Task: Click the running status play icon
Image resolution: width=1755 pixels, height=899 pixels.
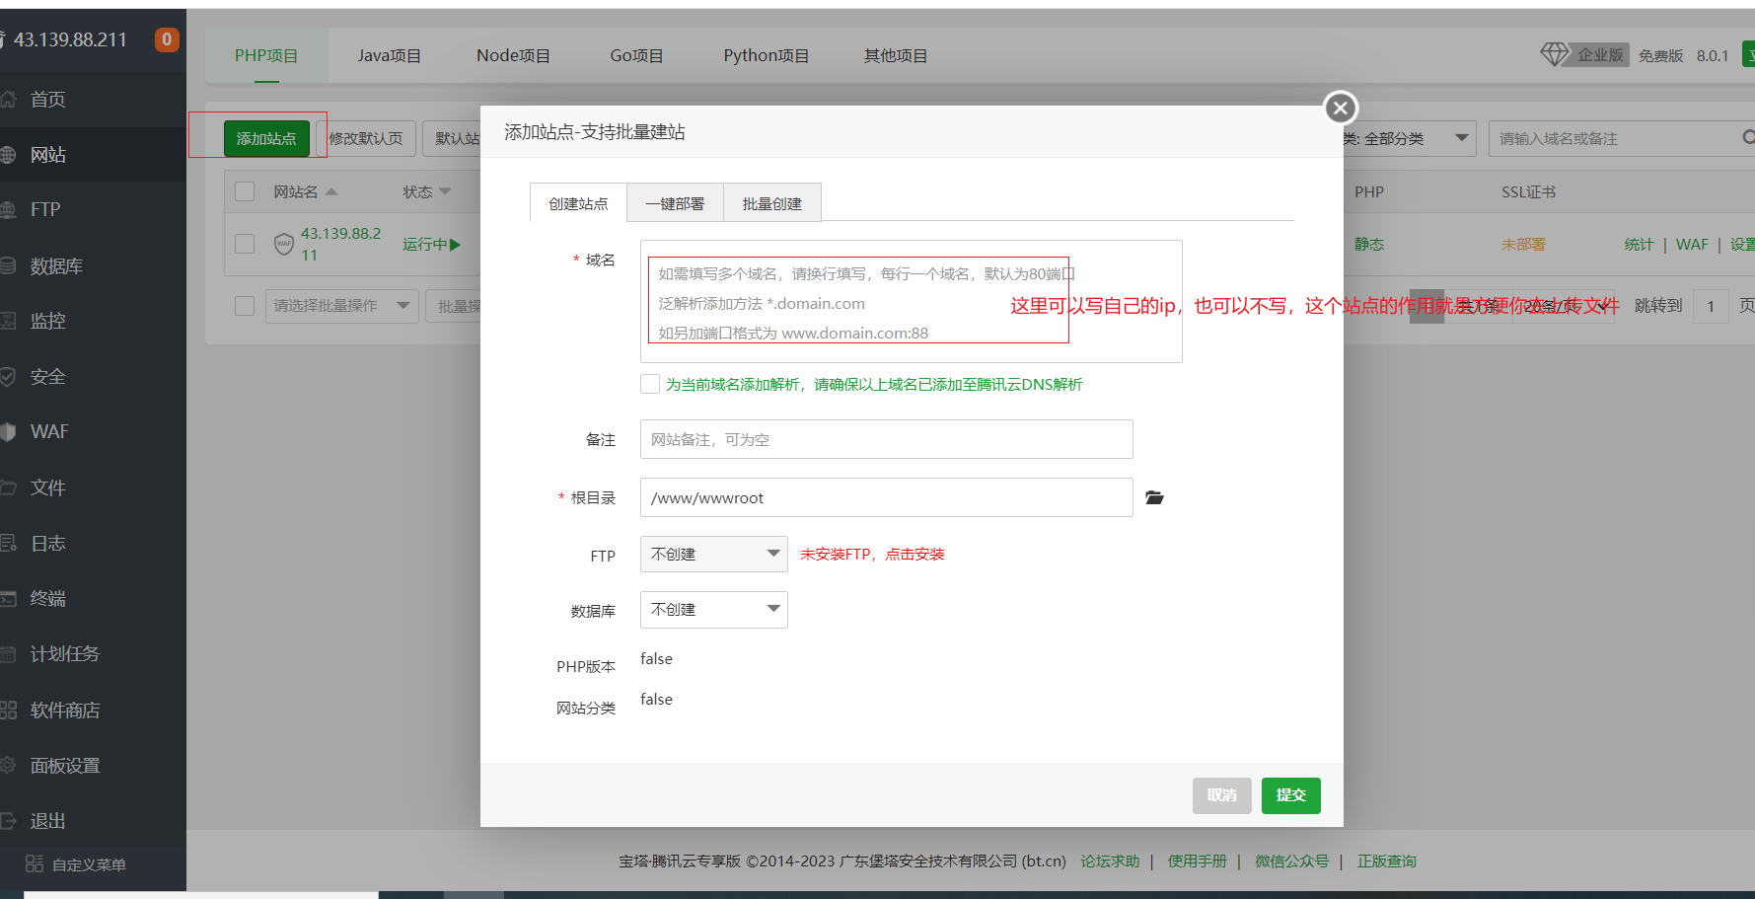Action: click(455, 245)
